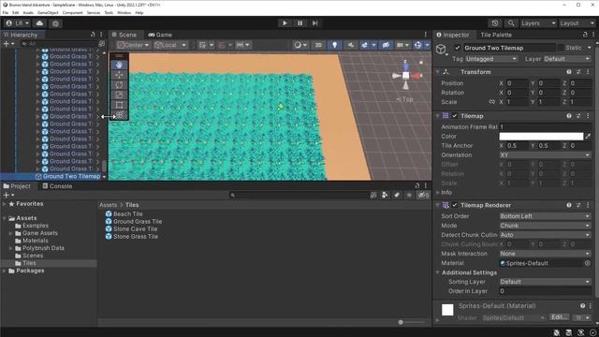Open the settings gear in top toolbar
Image resolution: width=599 pixels, height=337 pixels.
pos(56,23)
